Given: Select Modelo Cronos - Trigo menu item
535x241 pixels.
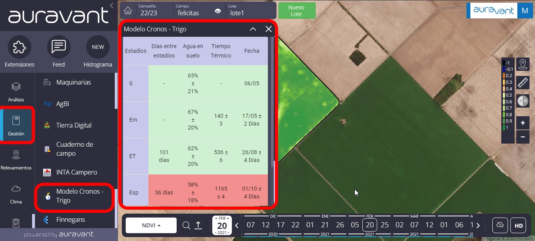Looking at the screenshot, I should click(75, 196).
